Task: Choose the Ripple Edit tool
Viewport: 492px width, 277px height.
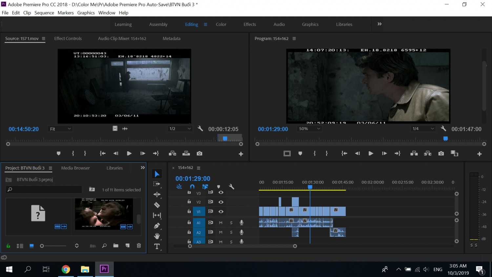Action: pyautogui.click(x=157, y=194)
